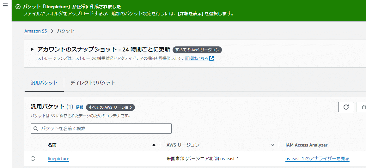Click the Amazon S3 breadcrumb link
Screen dimensions: 366x168
click(x=36, y=31)
